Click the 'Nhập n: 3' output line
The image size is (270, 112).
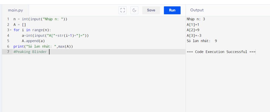(x=196, y=19)
